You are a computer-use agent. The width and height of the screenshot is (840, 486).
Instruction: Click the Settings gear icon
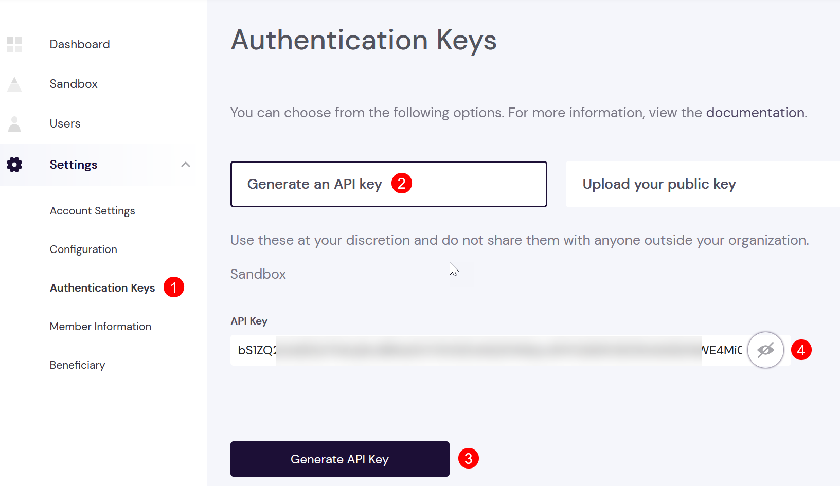click(x=14, y=165)
